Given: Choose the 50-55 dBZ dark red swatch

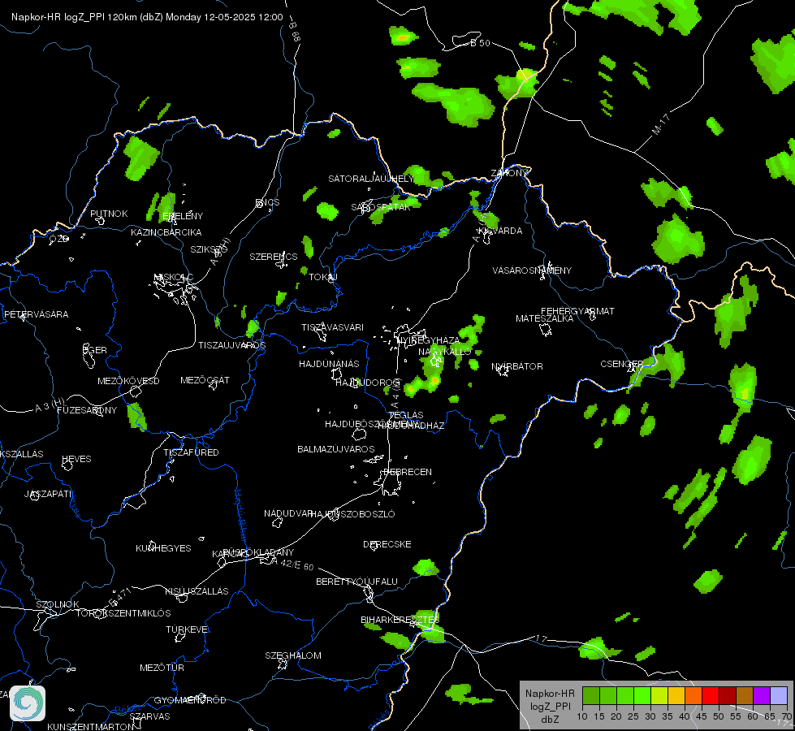Looking at the screenshot, I should tap(728, 695).
